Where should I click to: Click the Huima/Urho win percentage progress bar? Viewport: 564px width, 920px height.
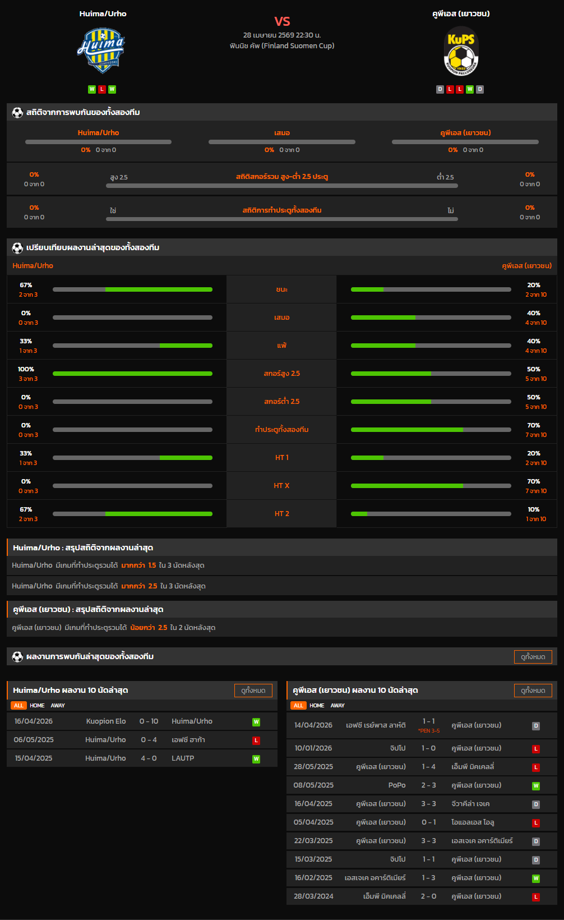[132, 289]
